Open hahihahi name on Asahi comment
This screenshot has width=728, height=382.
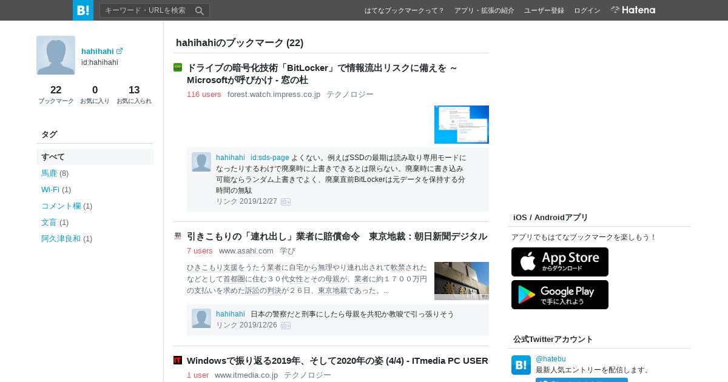click(x=231, y=313)
